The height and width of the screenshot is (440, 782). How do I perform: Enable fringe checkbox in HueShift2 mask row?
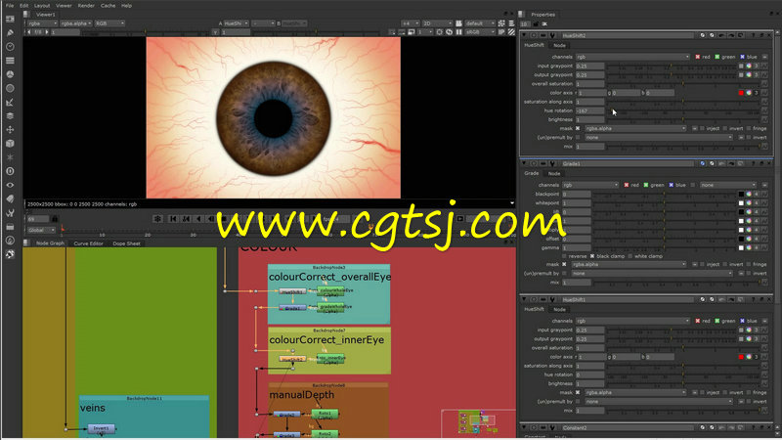[x=749, y=129]
